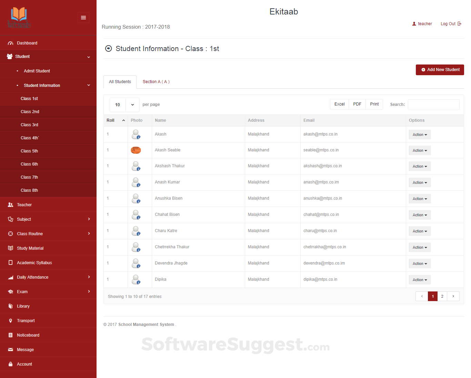Expand the Subject menu chevron
471x378 pixels.
click(89, 219)
